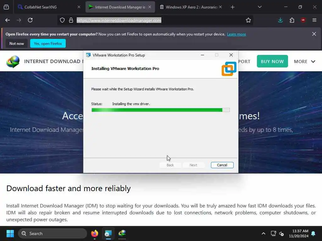
Task: Bookmark this page with star icon
Action: pyautogui.click(x=248, y=20)
